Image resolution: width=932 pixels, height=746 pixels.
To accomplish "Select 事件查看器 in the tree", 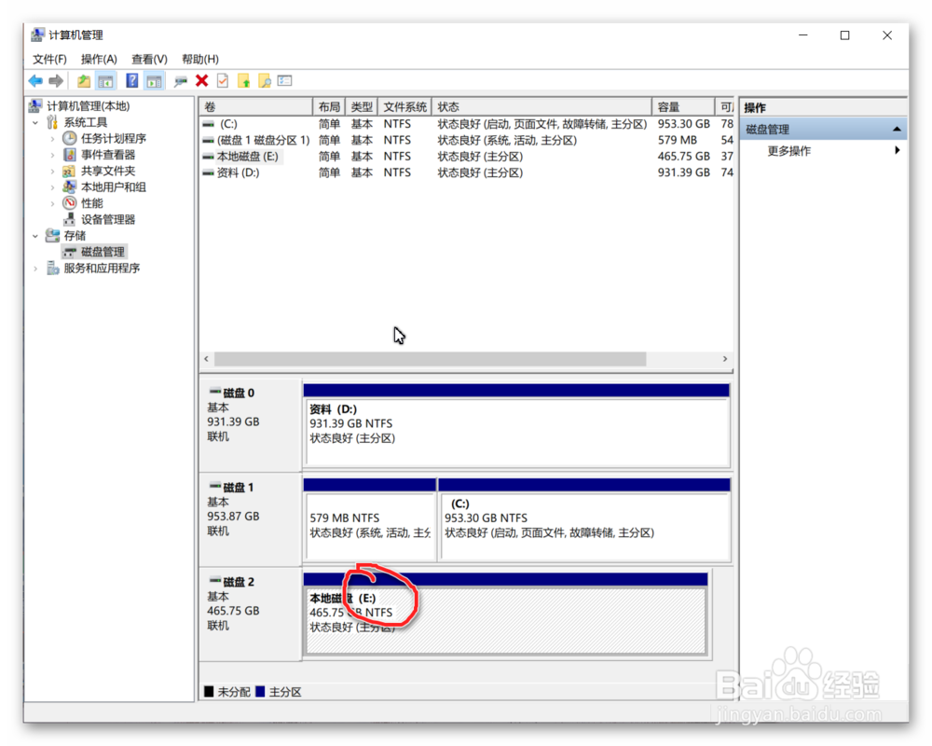I will 108,155.
